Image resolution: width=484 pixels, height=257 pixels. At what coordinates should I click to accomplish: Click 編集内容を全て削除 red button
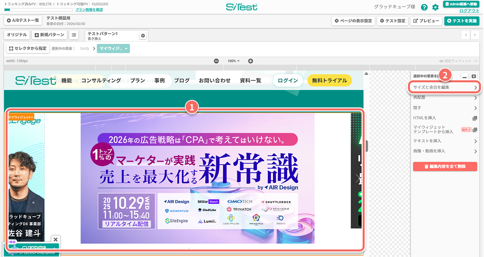click(x=445, y=167)
